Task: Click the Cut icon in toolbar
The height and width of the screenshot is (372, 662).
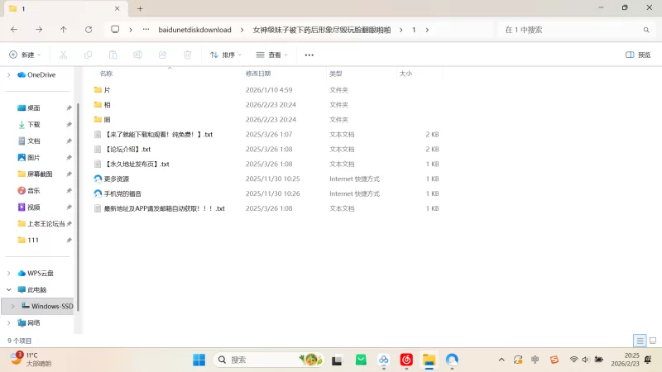Action: click(63, 55)
